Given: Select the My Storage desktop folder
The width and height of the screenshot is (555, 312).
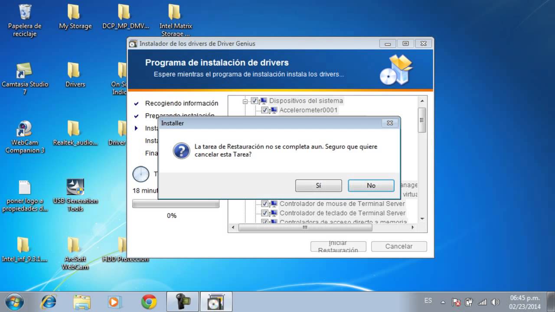Looking at the screenshot, I should point(75,17).
